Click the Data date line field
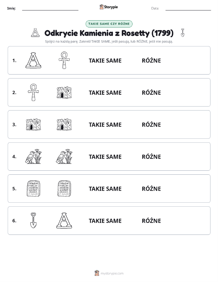This screenshot has height=282, width=218. pyautogui.click(x=188, y=8)
